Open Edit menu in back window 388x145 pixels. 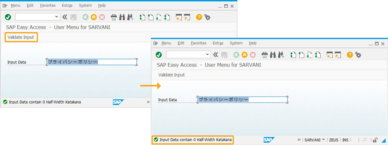click(30, 5)
